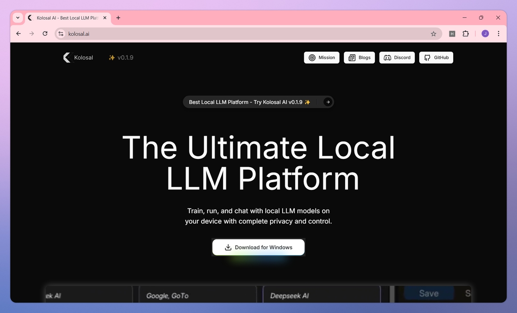
Task: Open the Chrome three-dot menu
Action: click(x=498, y=34)
